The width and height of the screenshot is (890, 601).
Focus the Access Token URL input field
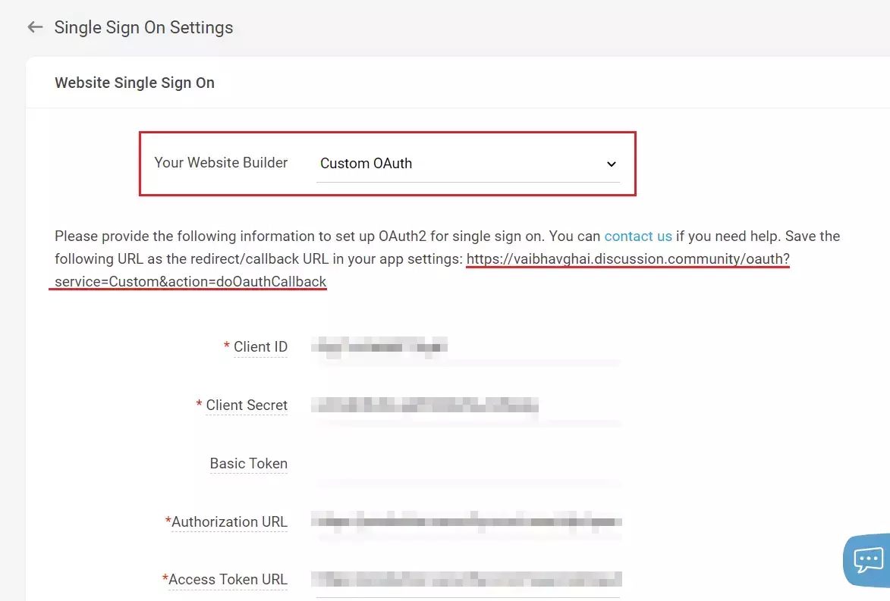click(x=467, y=581)
